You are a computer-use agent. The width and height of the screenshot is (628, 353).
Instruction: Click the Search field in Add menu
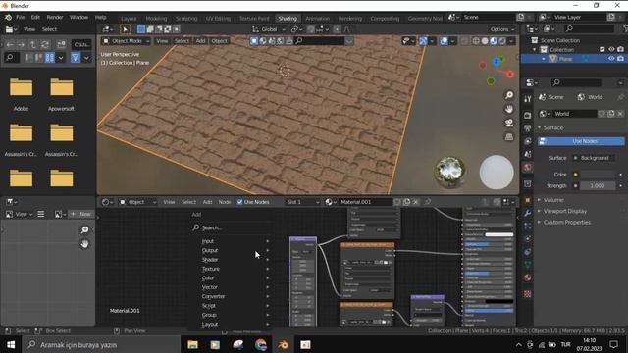coord(233,227)
